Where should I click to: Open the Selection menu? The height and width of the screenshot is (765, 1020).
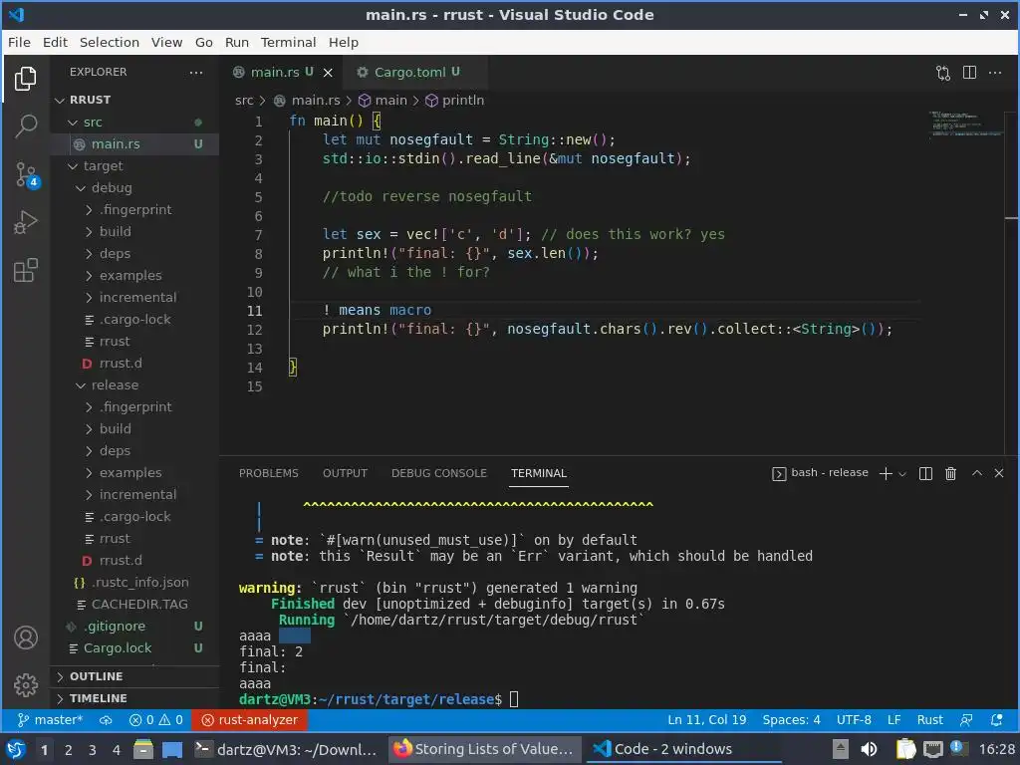tap(110, 42)
